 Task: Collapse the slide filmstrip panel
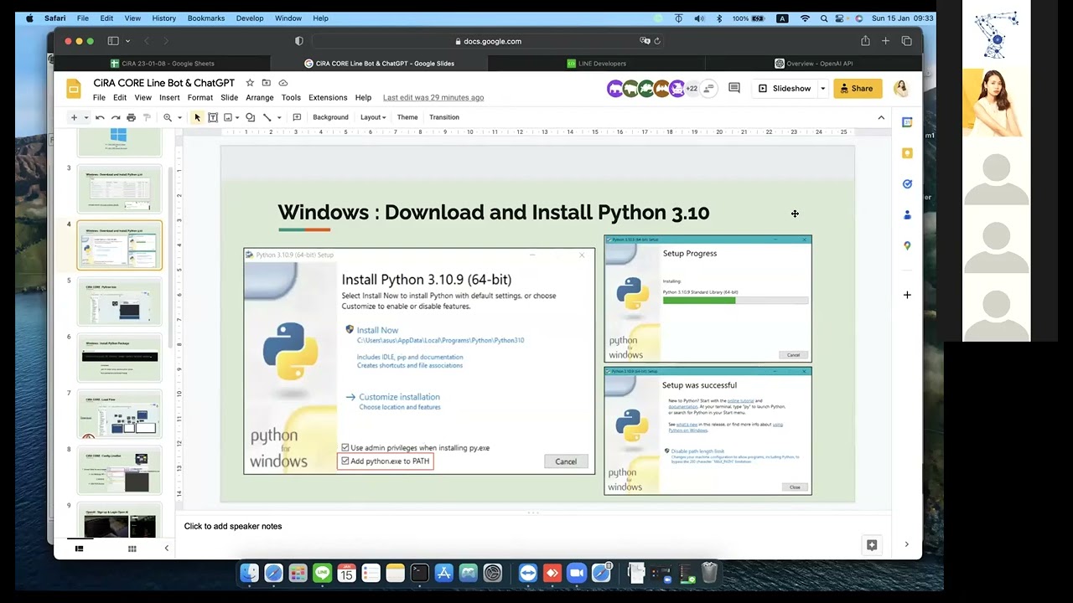[166, 549]
